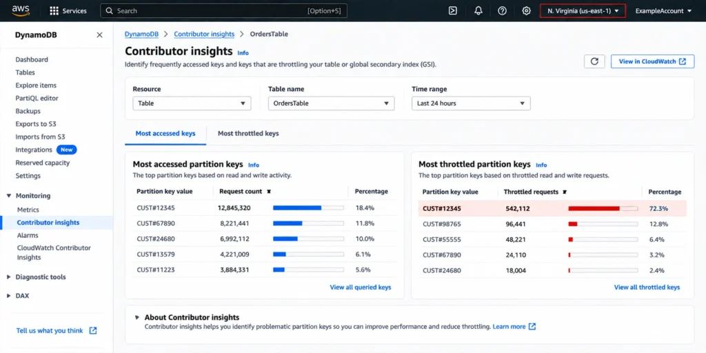Open the CloudShell terminal icon
706x353 pixels.
pos(453,11)
